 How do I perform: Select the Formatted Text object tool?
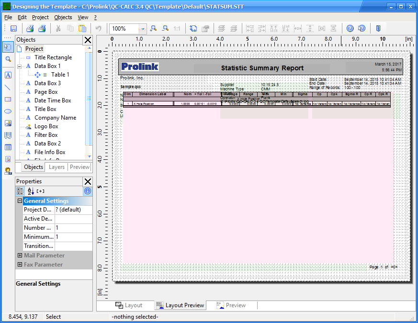[8, 159]
